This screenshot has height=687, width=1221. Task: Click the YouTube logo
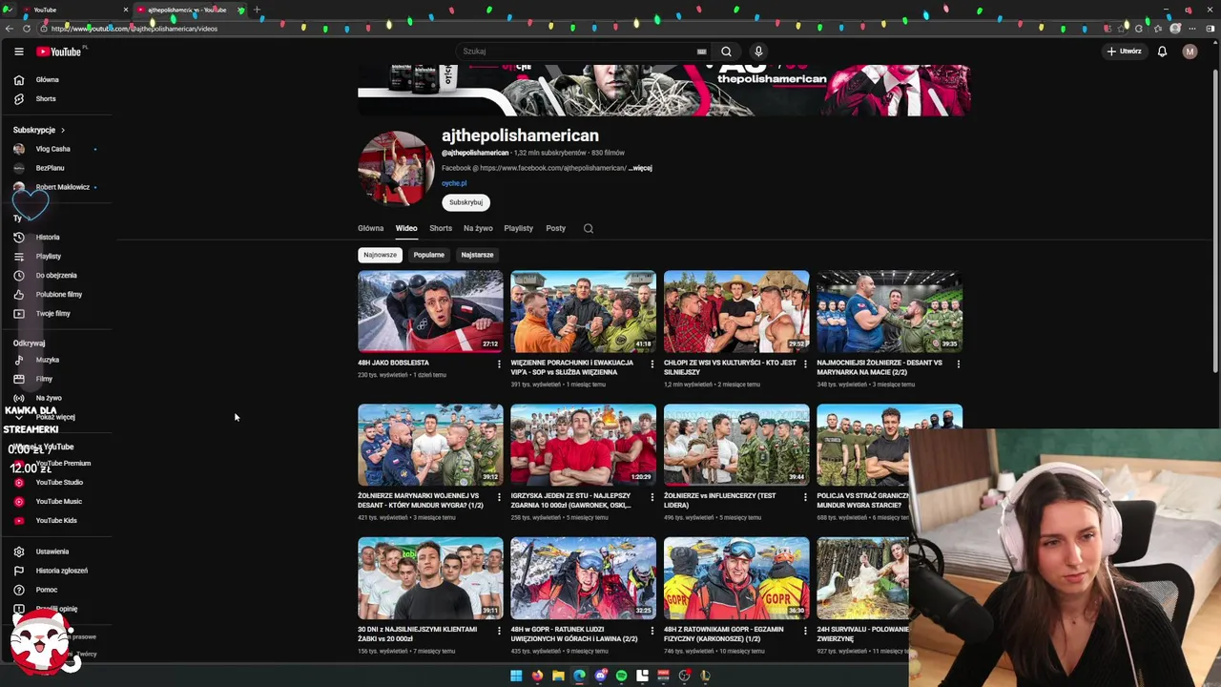coord(59,52)
